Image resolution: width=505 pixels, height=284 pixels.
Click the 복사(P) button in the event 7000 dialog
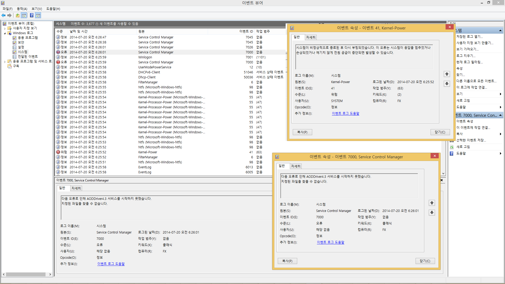point(287,261)
